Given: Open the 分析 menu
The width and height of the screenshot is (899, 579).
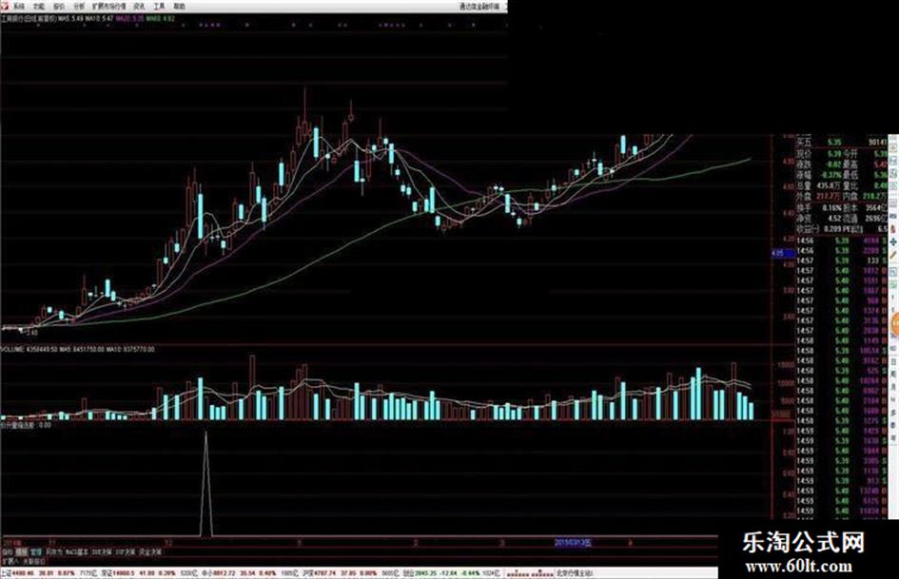Looking at the screenshot, I should pyautogui.click(x=79, y=7).
